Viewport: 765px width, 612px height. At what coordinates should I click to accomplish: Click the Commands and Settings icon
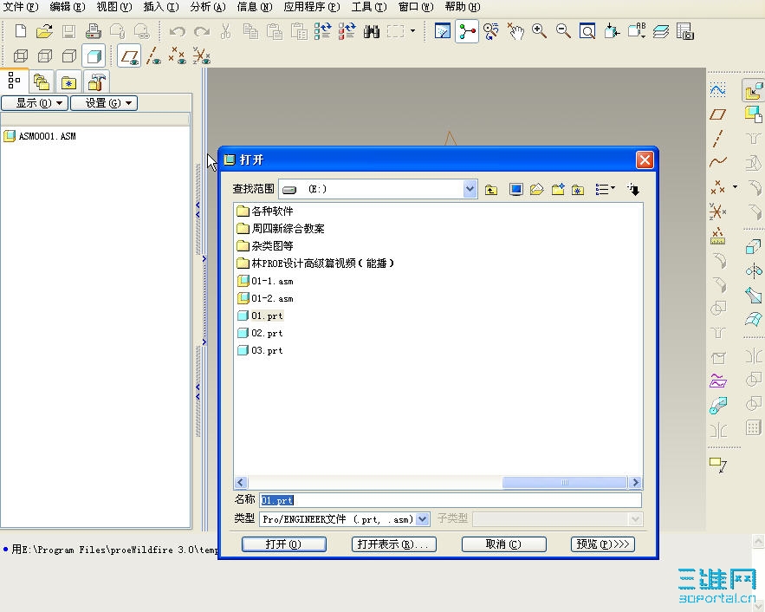click(633, 189)
